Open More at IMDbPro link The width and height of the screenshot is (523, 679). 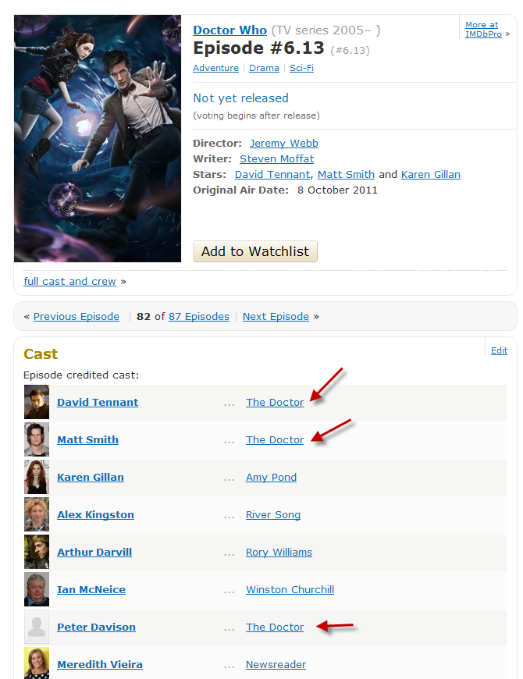click(483, 30)
